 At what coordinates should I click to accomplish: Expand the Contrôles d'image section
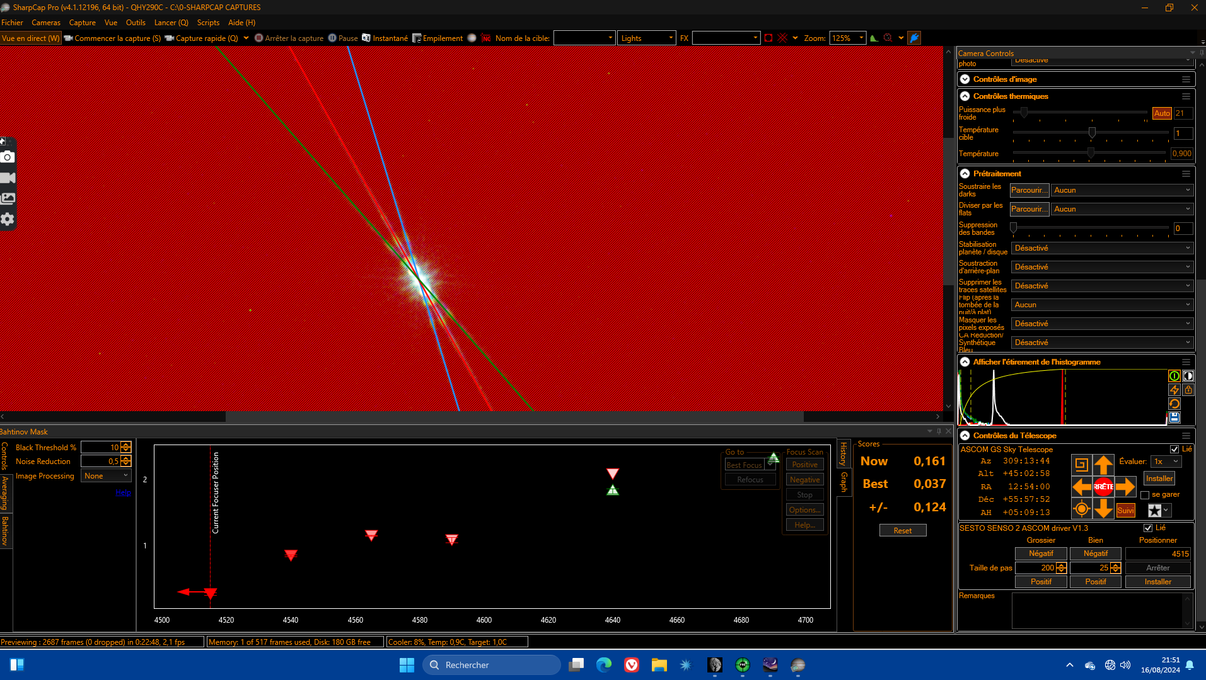(965, 79)
